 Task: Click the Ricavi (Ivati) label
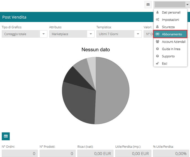tap(85, 147)
